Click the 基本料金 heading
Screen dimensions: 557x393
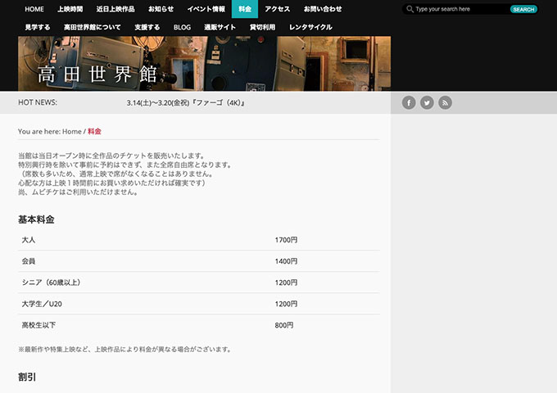point(36,219)
